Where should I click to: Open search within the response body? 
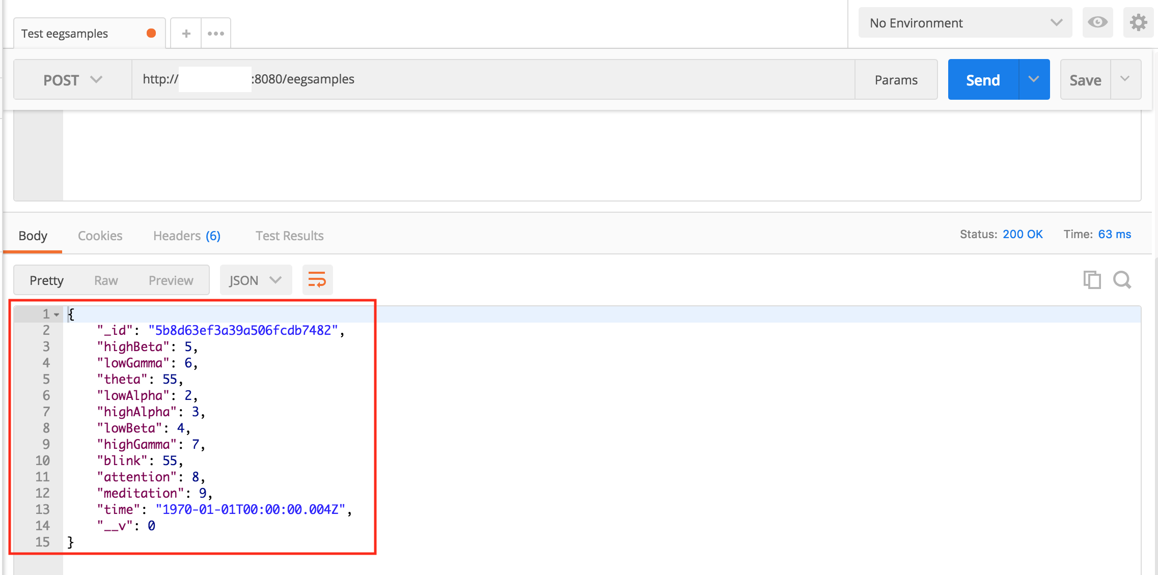(1122, 279)
